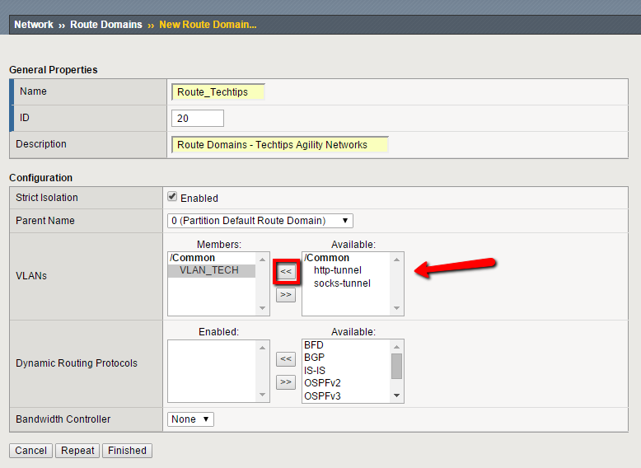
Task: Go to Network in the breadcrumb
Action: 34,25
